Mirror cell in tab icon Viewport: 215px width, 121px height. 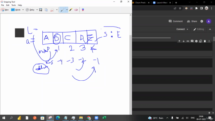[x=201, y=41]
